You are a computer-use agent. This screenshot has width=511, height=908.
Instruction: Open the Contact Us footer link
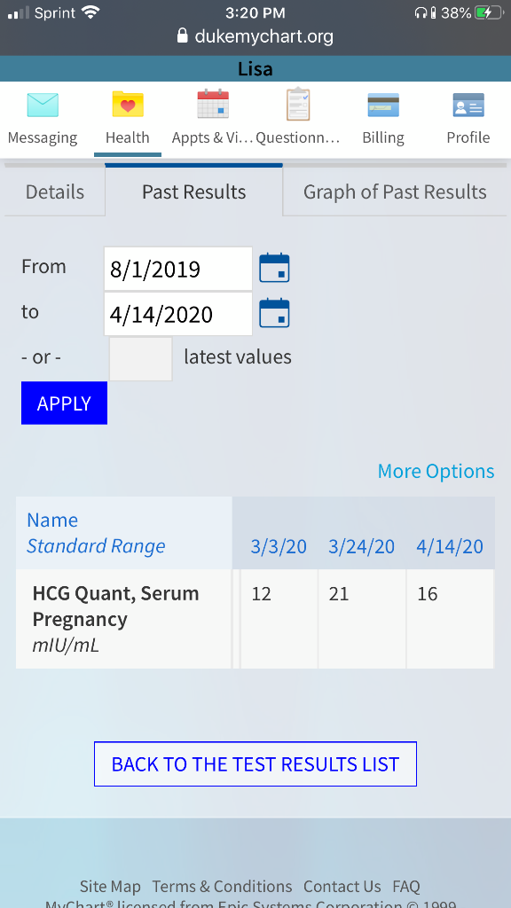click(x=342, y=887)
